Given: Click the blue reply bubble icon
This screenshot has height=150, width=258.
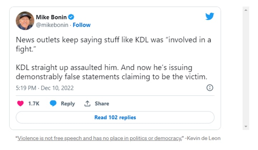Looking at the screenshot, I should click(x=53, y=103).
